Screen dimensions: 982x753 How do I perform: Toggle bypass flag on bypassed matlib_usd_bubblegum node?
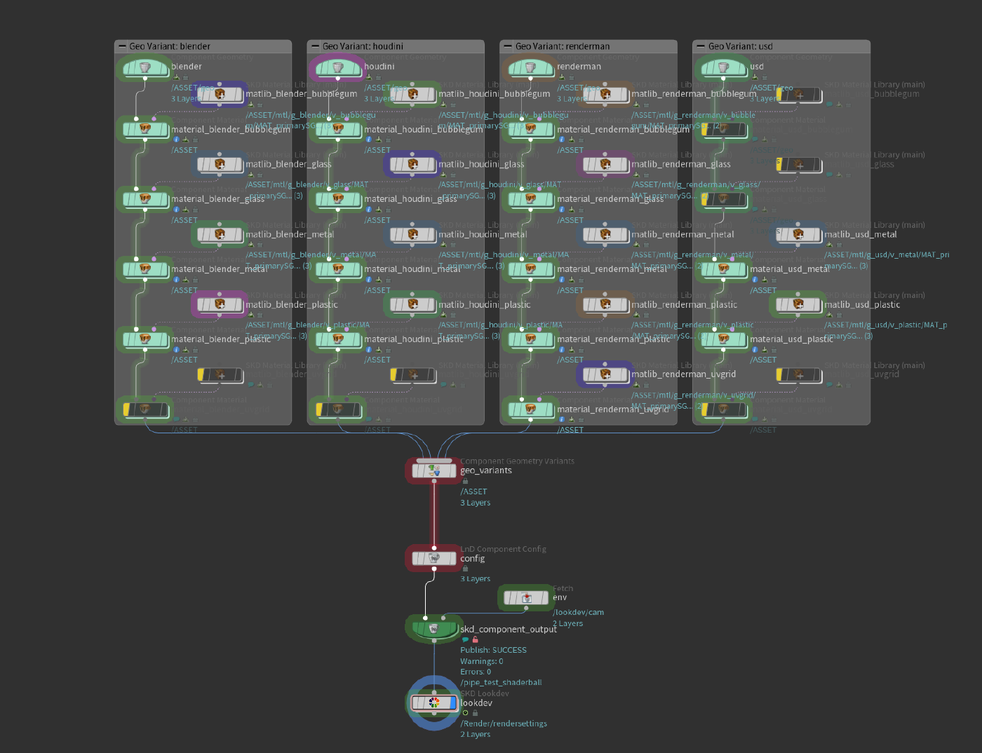779,95
